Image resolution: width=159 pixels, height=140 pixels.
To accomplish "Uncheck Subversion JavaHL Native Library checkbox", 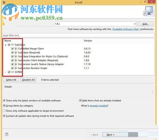I will coord(12,64).
